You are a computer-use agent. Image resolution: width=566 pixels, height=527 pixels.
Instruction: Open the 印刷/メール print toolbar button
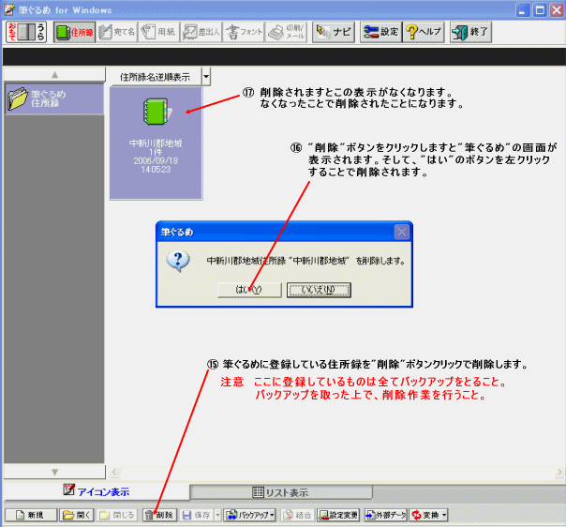(x=286, y=32)
